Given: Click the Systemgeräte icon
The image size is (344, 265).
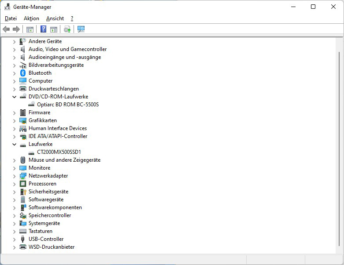Looking at the screenshot, I should [23, 223].
